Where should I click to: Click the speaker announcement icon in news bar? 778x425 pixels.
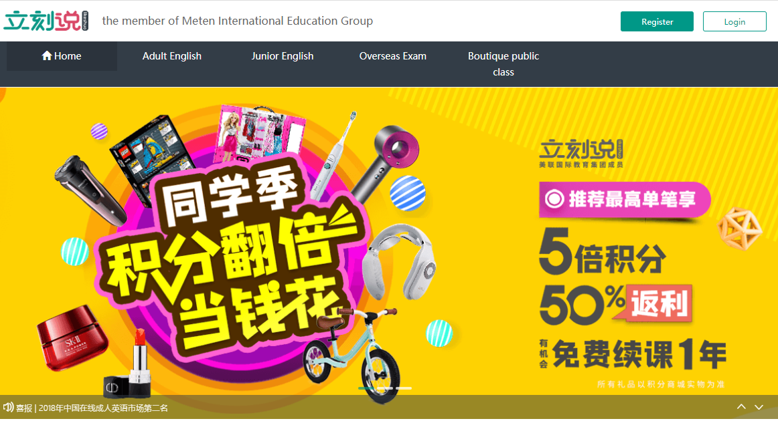point(8,408)
